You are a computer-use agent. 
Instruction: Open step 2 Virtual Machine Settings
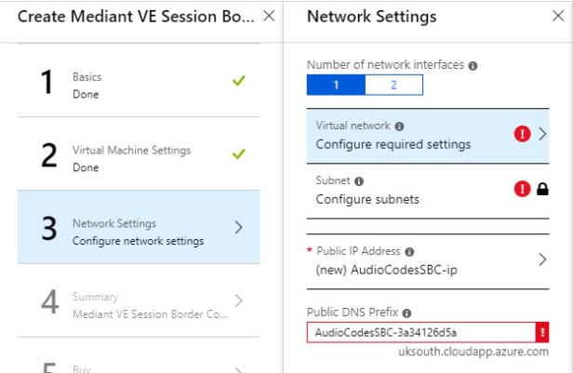tap(138, 157)
